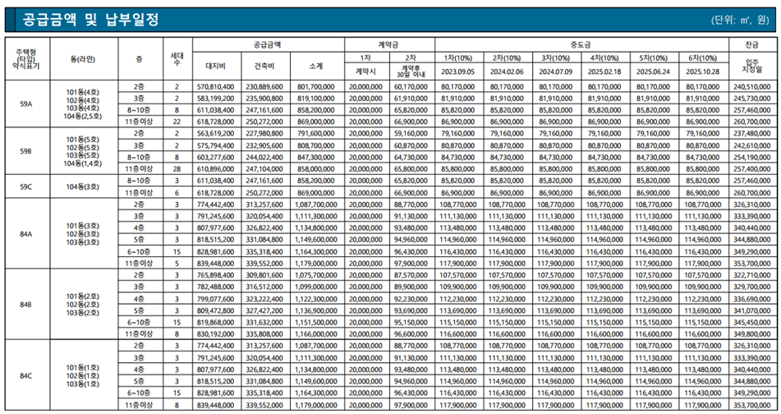Click the '소계' column header
The height and width of the screenshot is (414, 781).
point(316,67)
